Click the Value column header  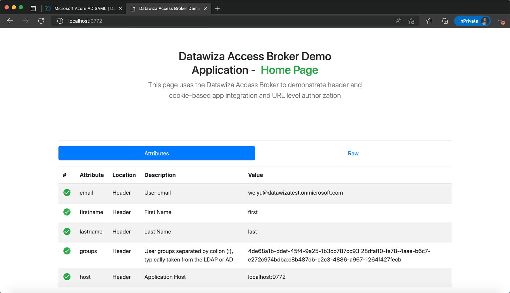tap(256, 175)
